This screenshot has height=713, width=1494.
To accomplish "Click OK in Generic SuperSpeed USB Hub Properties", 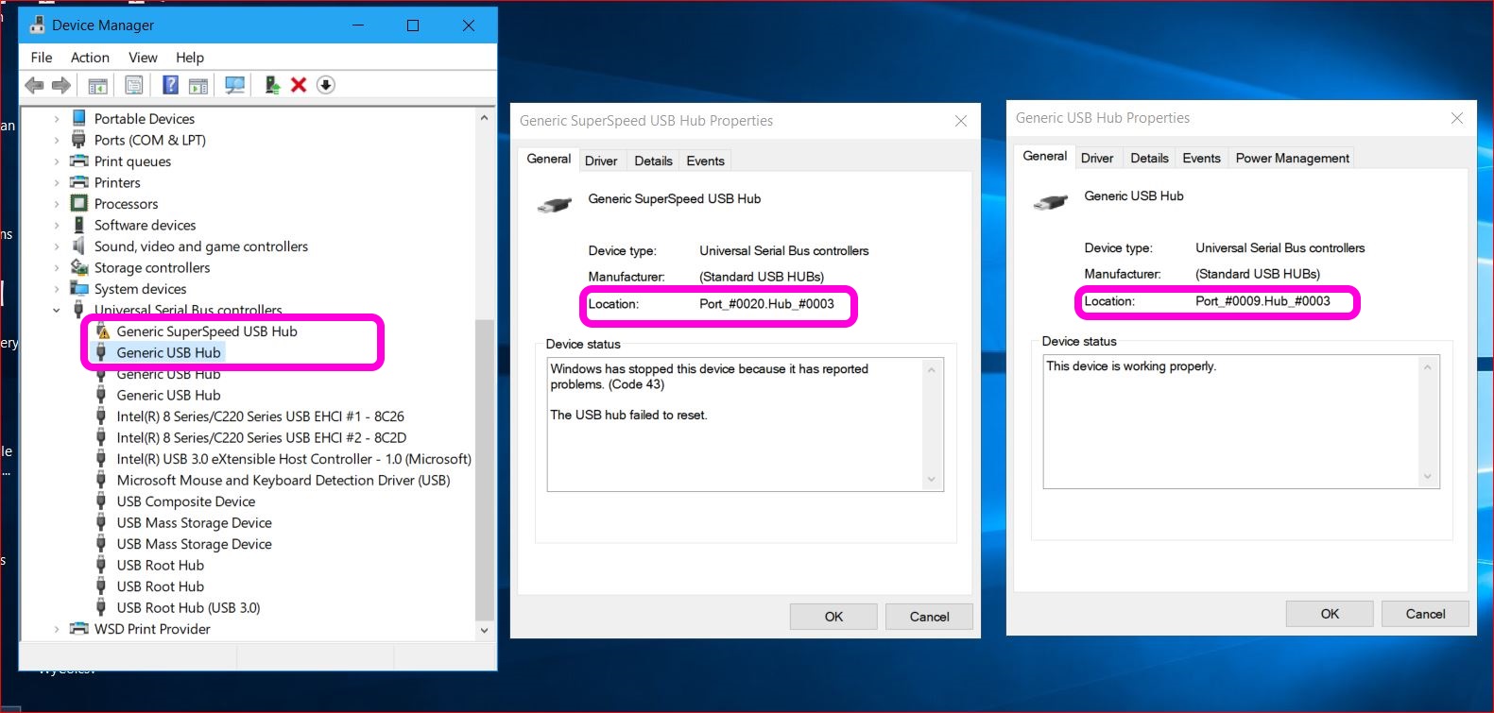I will (833, 617).
